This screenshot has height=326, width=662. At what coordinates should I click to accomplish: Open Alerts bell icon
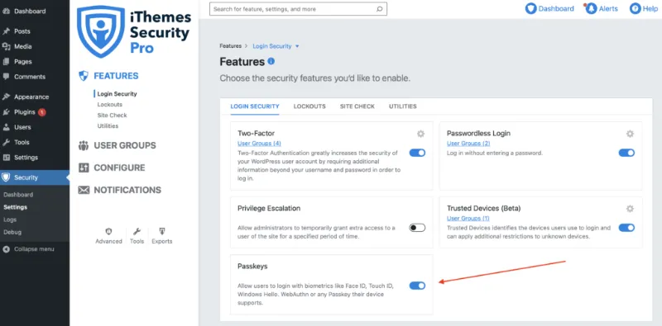tap(591, 8)
